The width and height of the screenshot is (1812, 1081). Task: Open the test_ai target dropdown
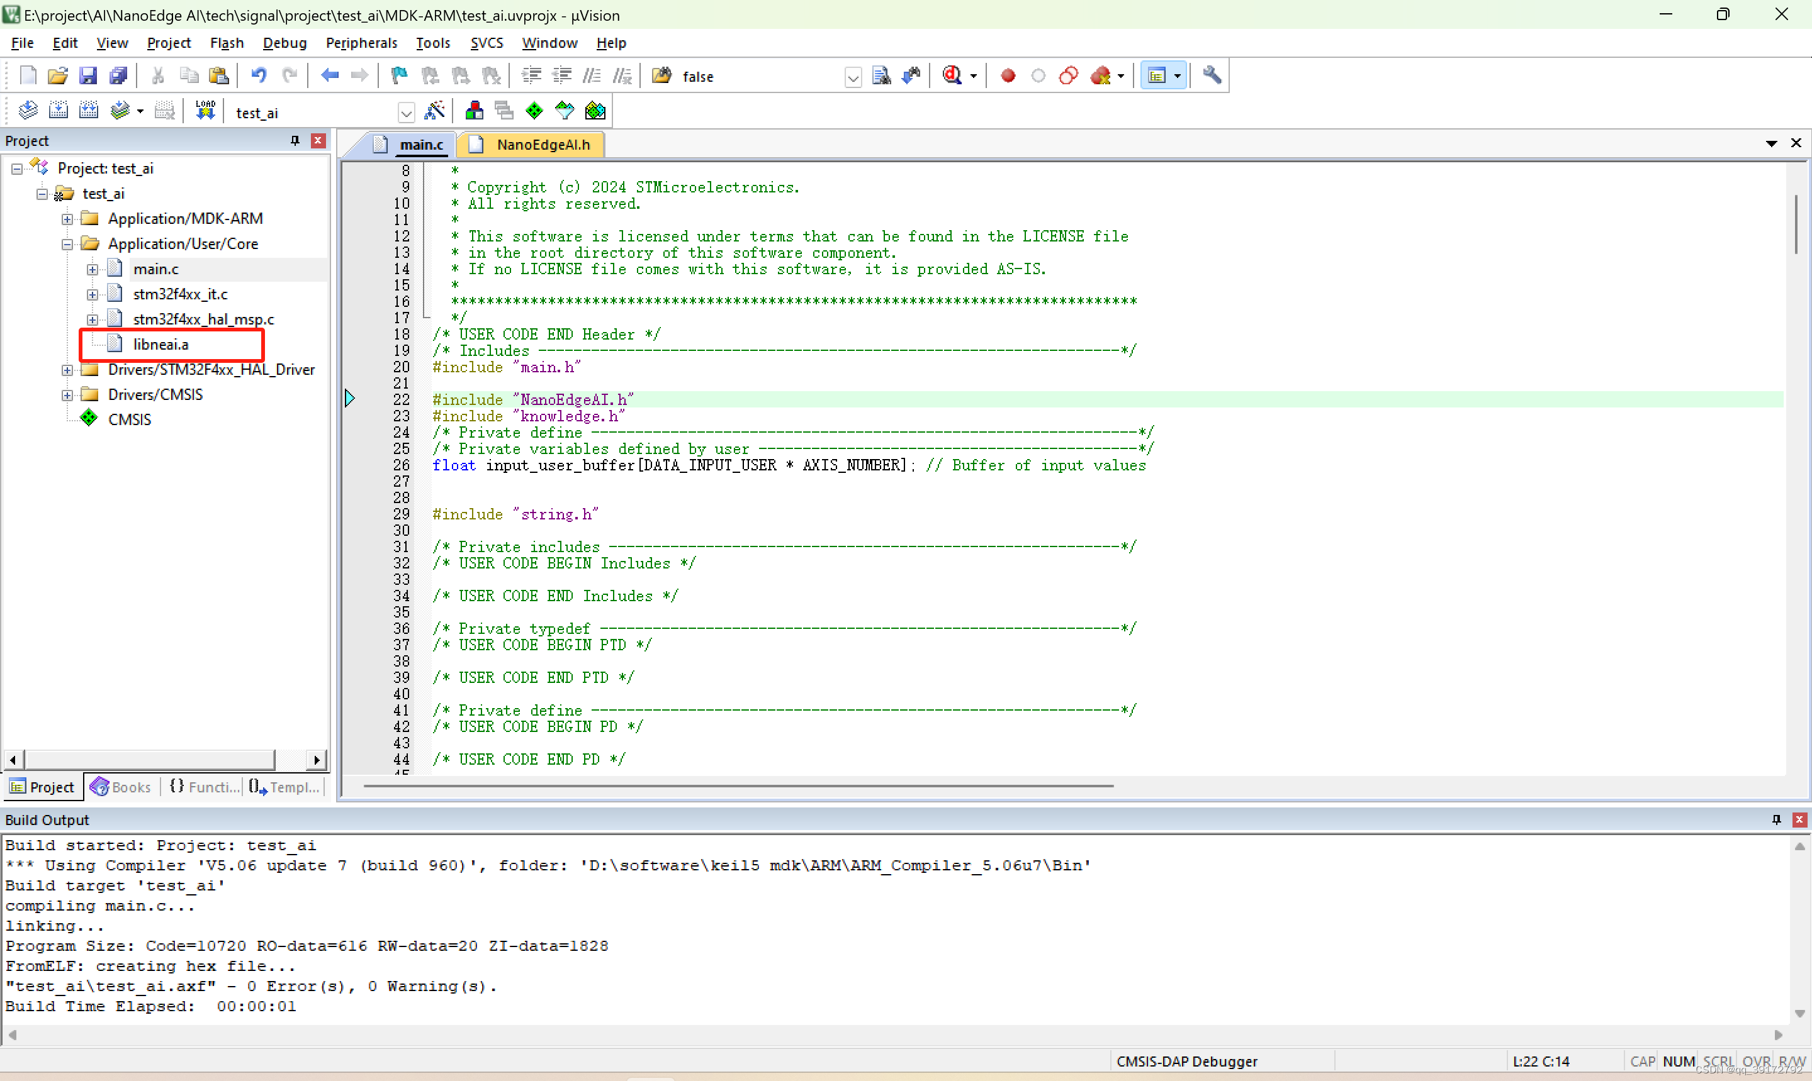(406, 113)
